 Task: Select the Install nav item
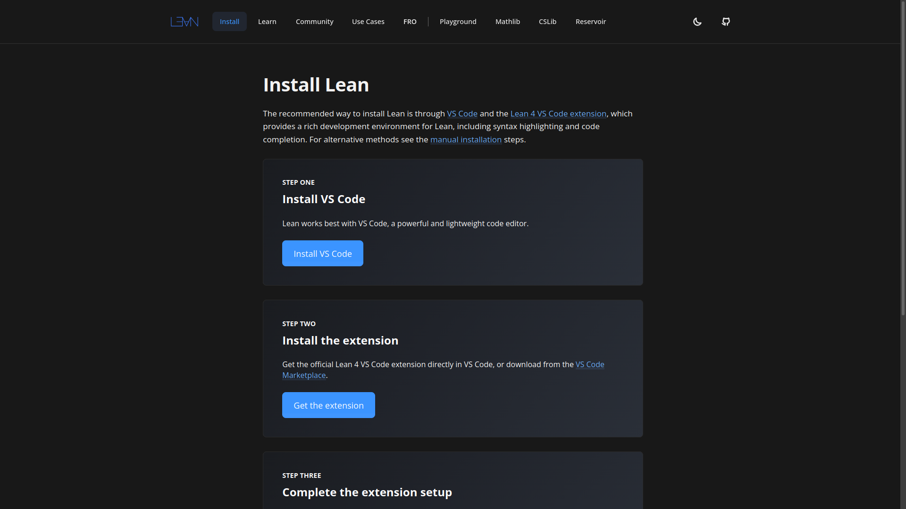point(229,22)
